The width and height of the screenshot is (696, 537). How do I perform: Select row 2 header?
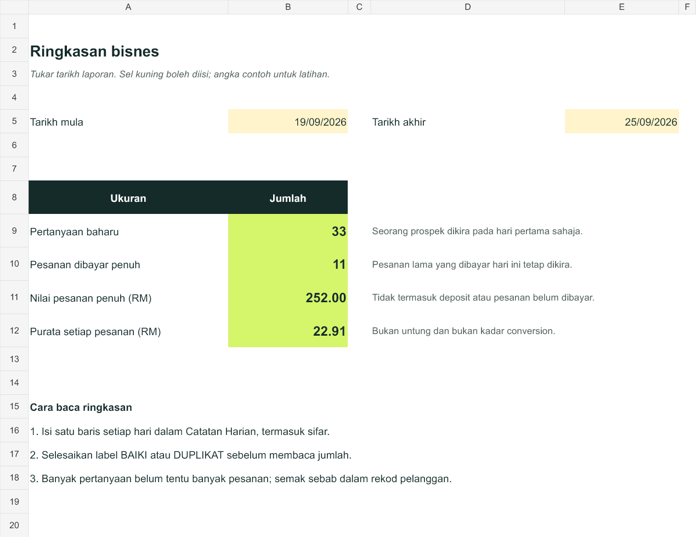point(14,50)
